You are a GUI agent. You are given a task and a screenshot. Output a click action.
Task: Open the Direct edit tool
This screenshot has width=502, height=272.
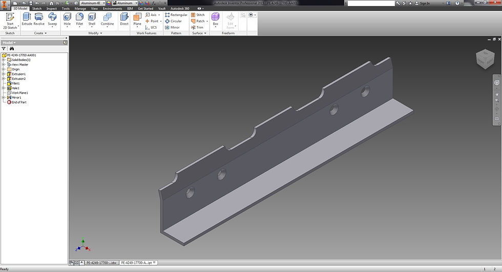click(x=124, y=19)
